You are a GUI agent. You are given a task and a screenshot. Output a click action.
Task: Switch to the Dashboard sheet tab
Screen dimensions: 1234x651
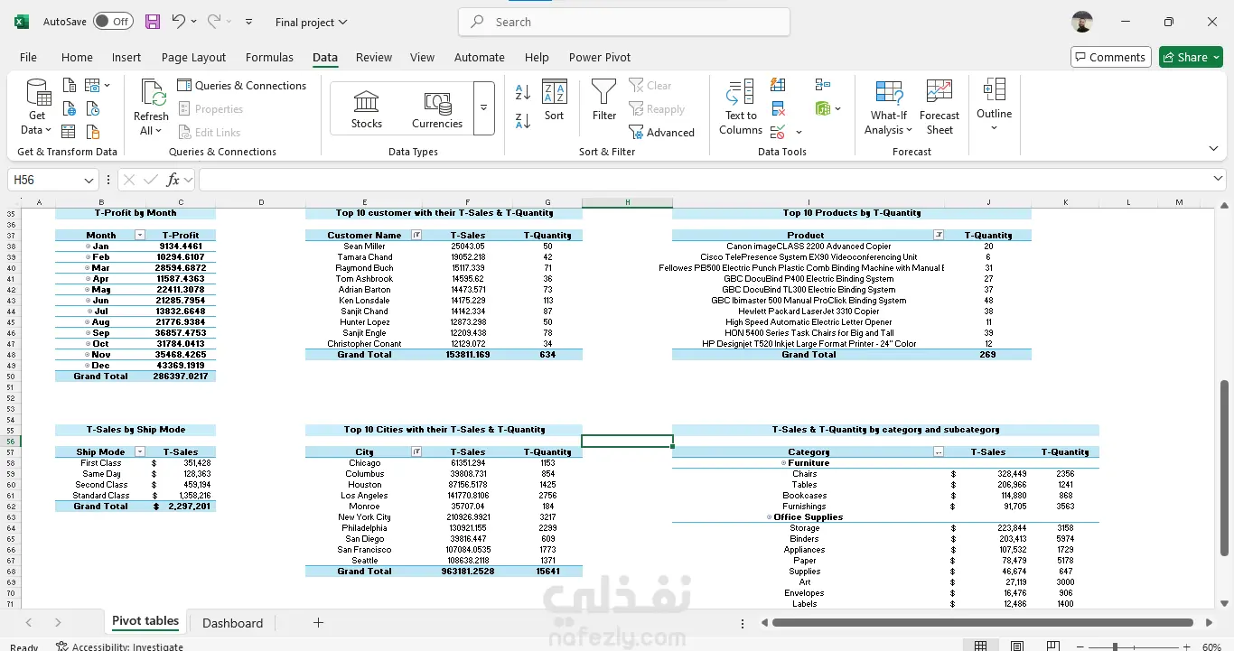coord(232,623)
